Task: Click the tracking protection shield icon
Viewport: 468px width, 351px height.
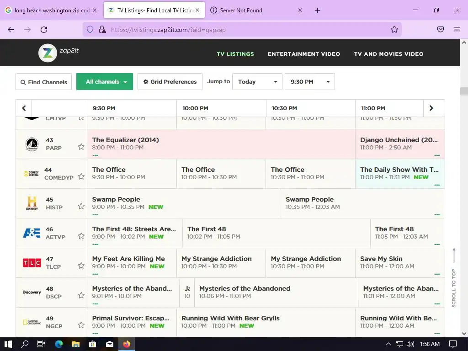Action: tap(90, 30)
